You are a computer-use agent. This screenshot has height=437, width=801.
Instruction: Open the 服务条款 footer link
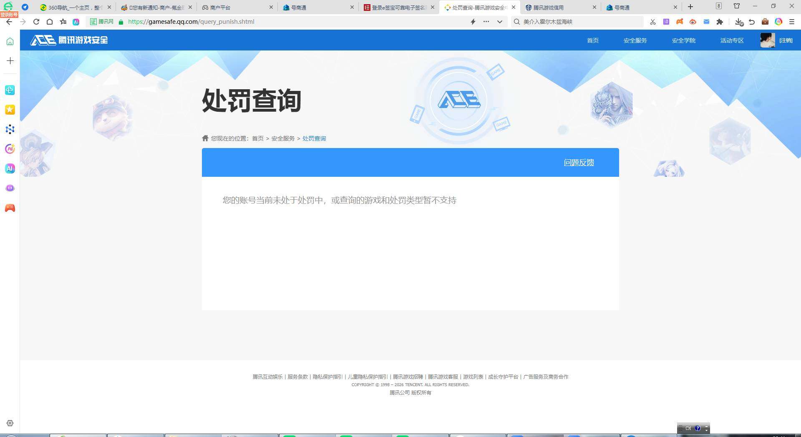298,377
